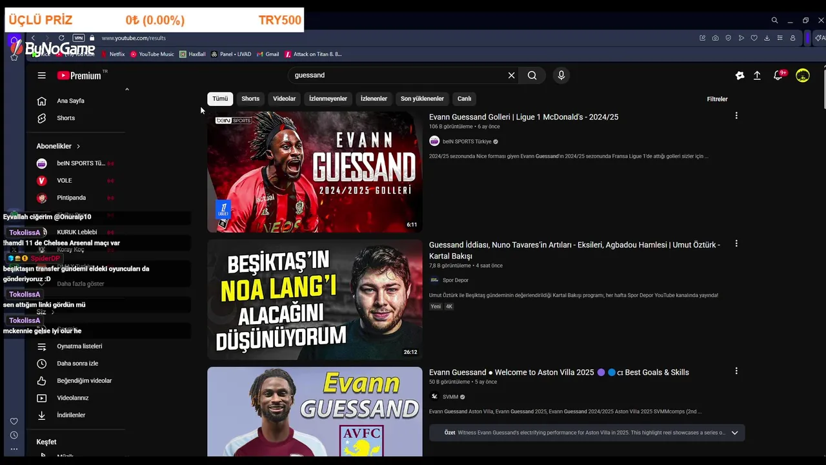Play the Beşiktaş'ın Noa Lang'ı thumbnail
Image resolution: width=826 pixels, height=465 pixels.
315,300
